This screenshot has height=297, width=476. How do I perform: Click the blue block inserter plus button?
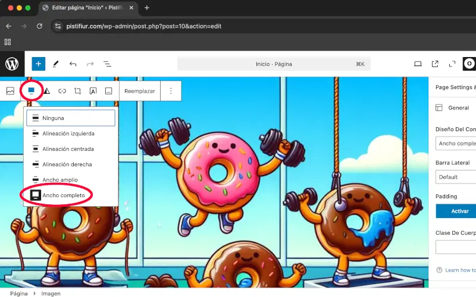pyautogui.click(x=39, y=64)
